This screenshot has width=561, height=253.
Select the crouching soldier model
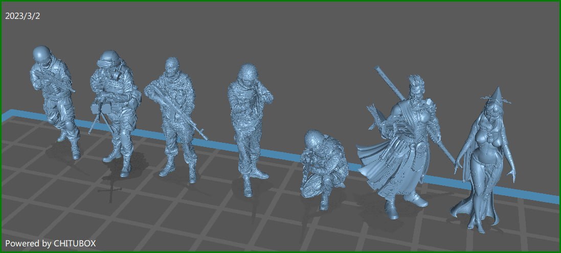(x=324, y=168)
